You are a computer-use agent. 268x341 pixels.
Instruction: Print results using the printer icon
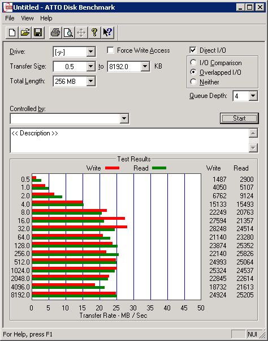(x=55, y=33)
